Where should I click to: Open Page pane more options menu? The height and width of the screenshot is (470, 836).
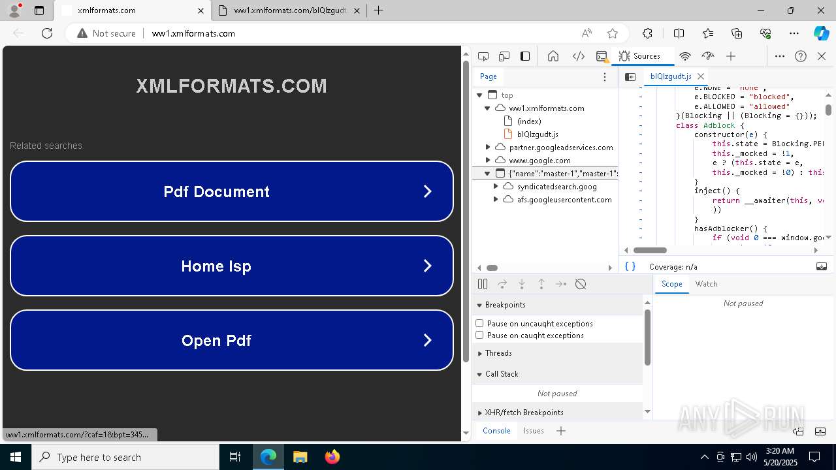(605, 76)
